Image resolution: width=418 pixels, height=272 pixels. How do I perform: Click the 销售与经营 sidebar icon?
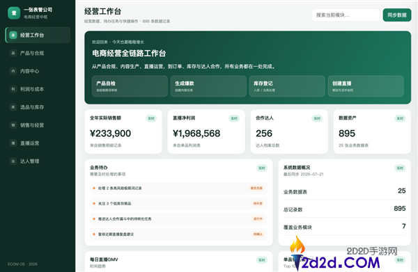click(13, 125)
